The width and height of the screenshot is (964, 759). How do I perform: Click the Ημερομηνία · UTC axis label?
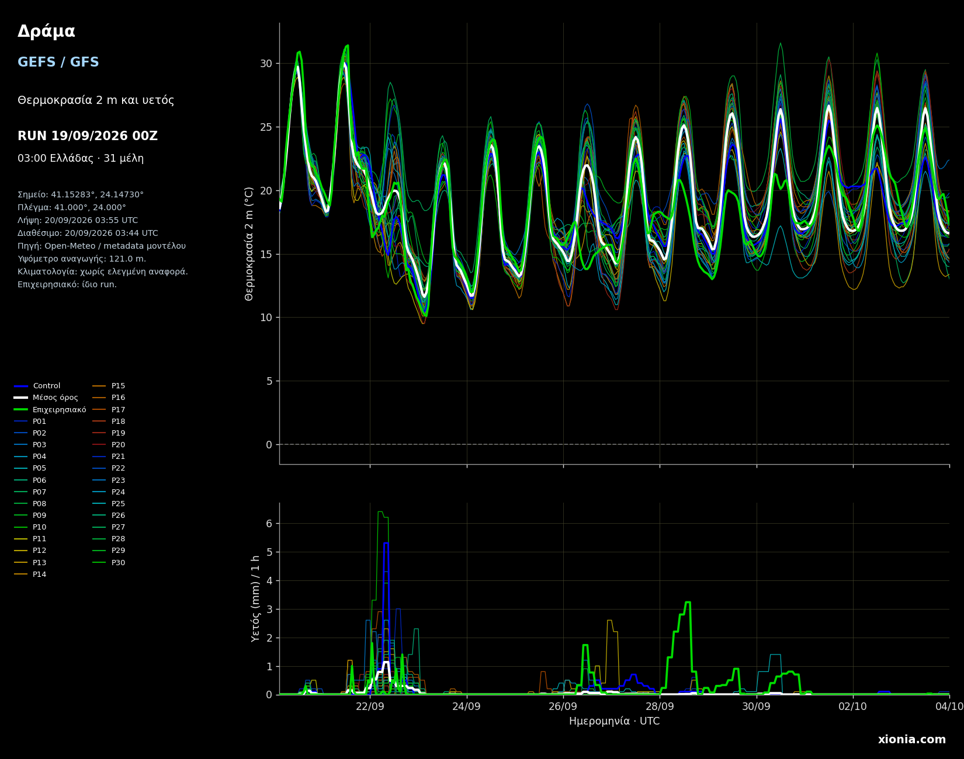(614, 722)
